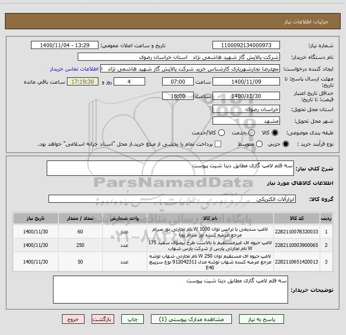346x335 pixels.
Task: Click the چاپ print button
Action: pyautogui.click(x=133, y=319)
